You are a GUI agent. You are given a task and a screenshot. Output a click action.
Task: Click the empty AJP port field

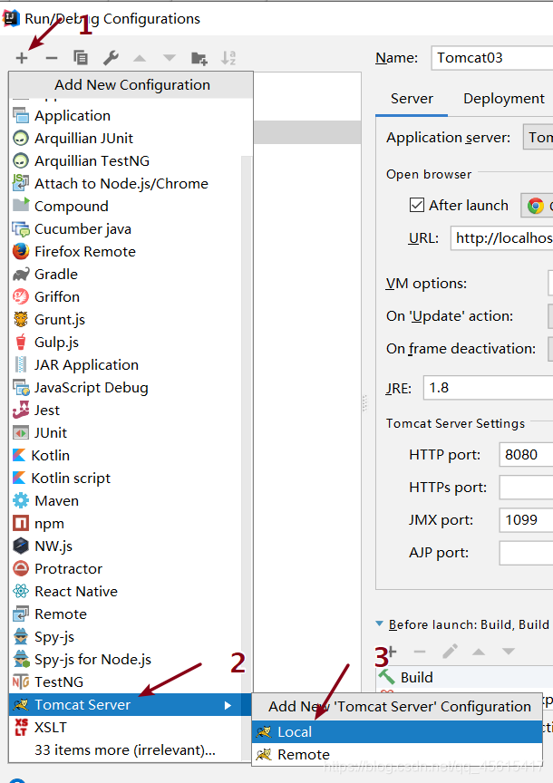[x=526, y=552]
